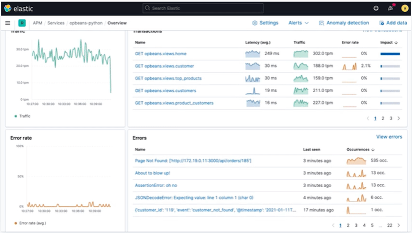Click the Latency (avg.) column header
The width and height of the screenshot is (412, 233).
(258, 42)
